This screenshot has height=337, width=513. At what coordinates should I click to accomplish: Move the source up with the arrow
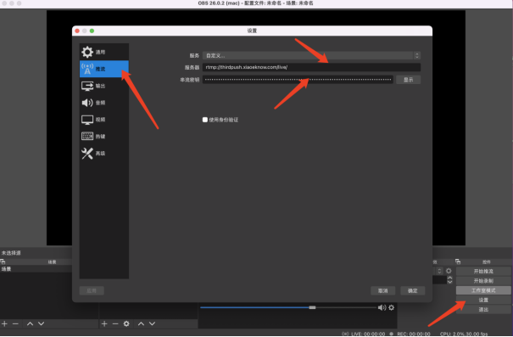coord(141,323)
